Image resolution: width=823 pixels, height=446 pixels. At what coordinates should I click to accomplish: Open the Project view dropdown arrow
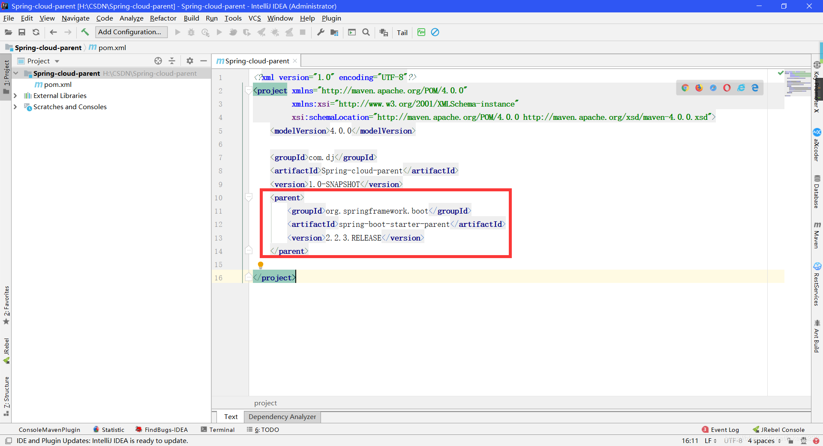click(57, 61)
